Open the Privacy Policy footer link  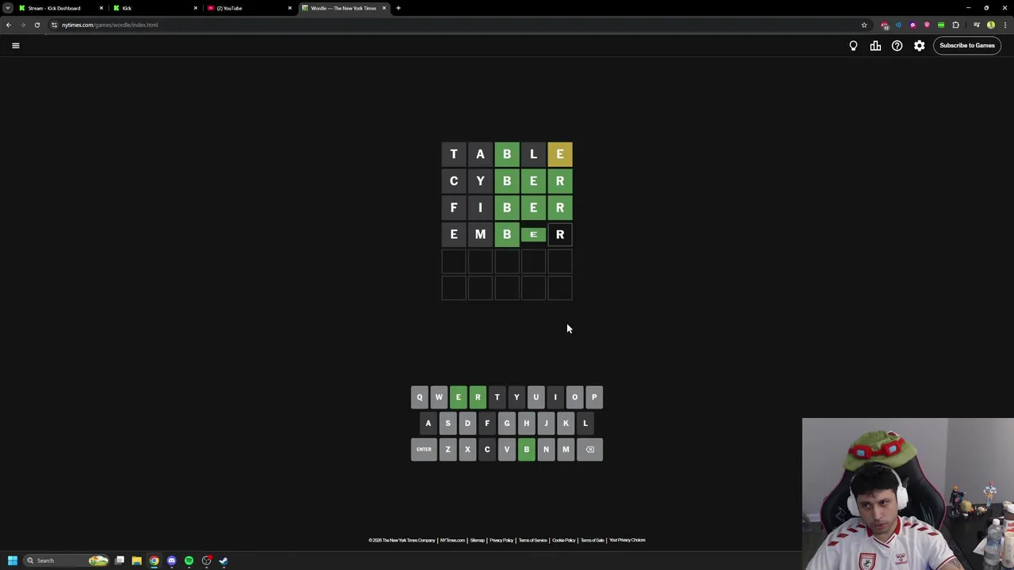coord(501,540)
